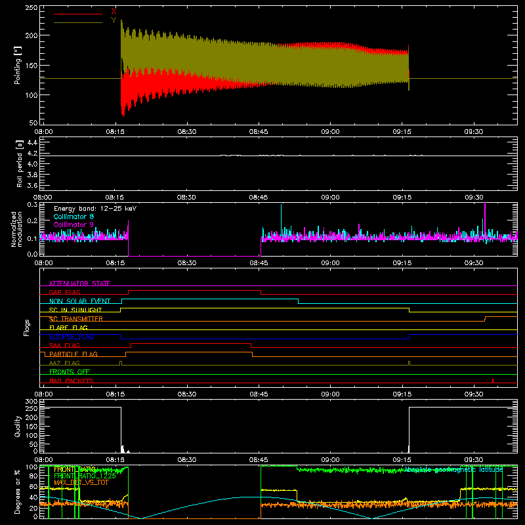Click the Absolute geomagnetic latitude label
525x525 pixels.
pos(453,470)
